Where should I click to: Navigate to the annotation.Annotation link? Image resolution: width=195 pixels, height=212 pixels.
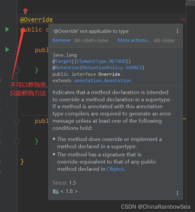point(103,81)
